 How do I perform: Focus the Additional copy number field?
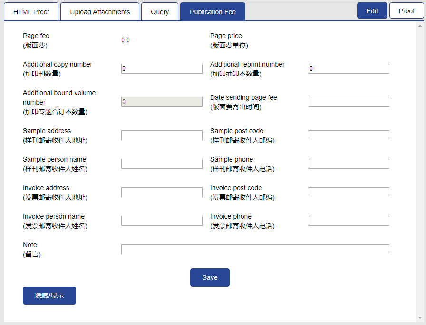[x=162, y=69]
